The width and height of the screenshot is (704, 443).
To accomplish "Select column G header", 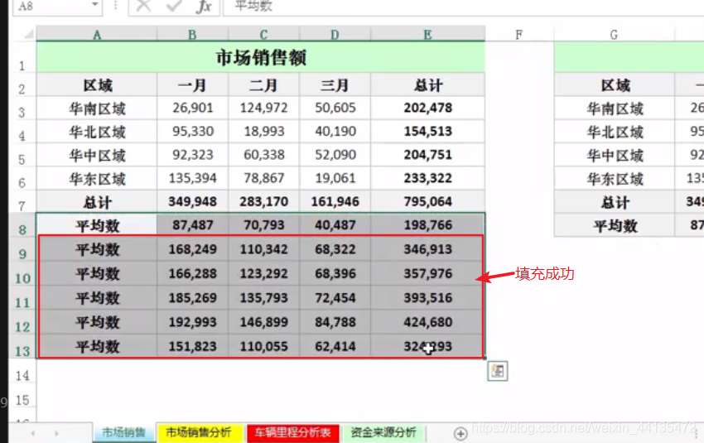I will coord(614,34).
